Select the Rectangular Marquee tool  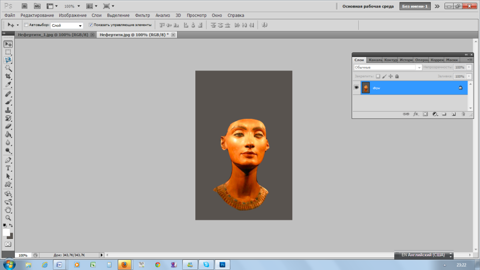(8, 52)
